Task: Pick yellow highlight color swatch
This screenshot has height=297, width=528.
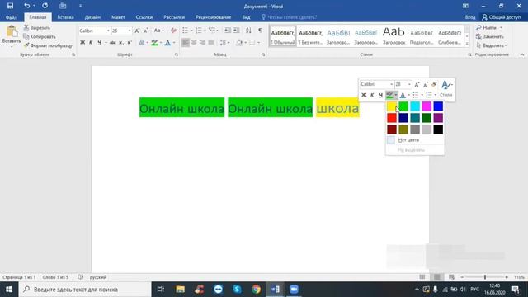Action: pos(392,106)
